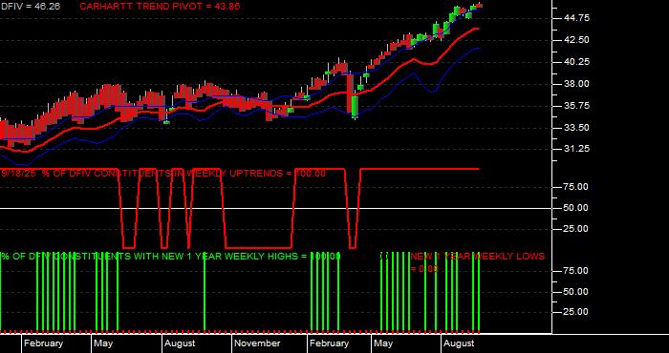This screenshot has width=669, height=353.
Task: Click the large green candle at the March low
Action: coord(355,106)
